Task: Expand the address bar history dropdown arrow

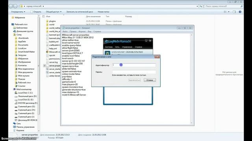Action: (x=197, y=6)
